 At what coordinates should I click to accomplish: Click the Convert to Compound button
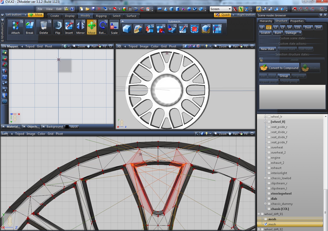click(279, 68)
